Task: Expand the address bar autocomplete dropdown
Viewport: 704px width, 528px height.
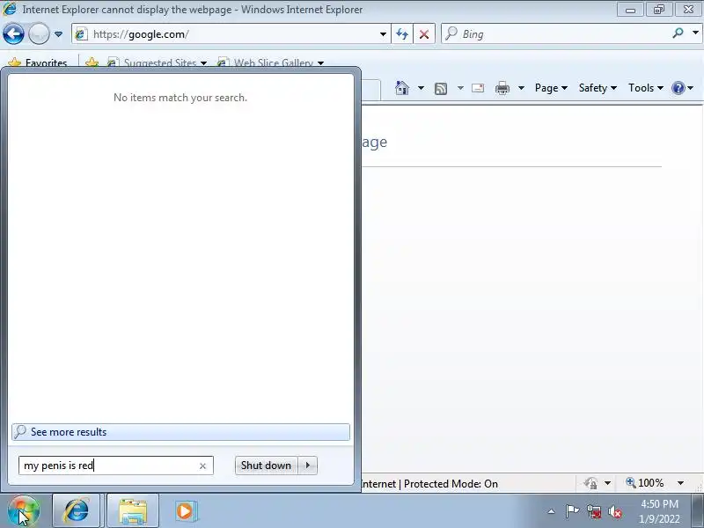Action: [383, 34]
